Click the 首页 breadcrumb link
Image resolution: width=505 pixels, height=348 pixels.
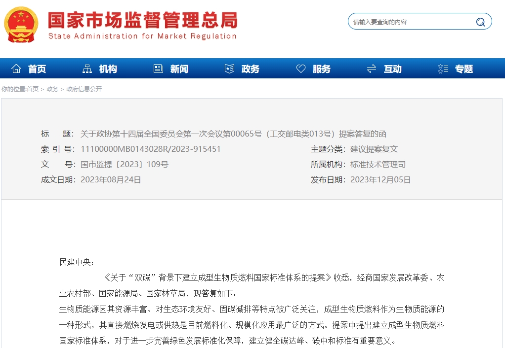coord(33,89)
